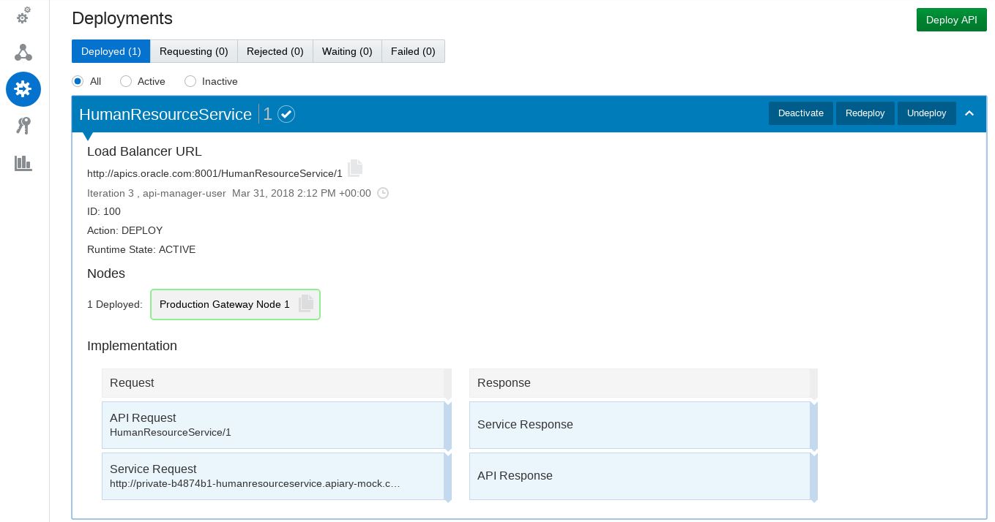The height and width of the screenshot is (522, 995).
Task: Open the gear settings icon in the sidebar
Action: (x=23, y=15)
